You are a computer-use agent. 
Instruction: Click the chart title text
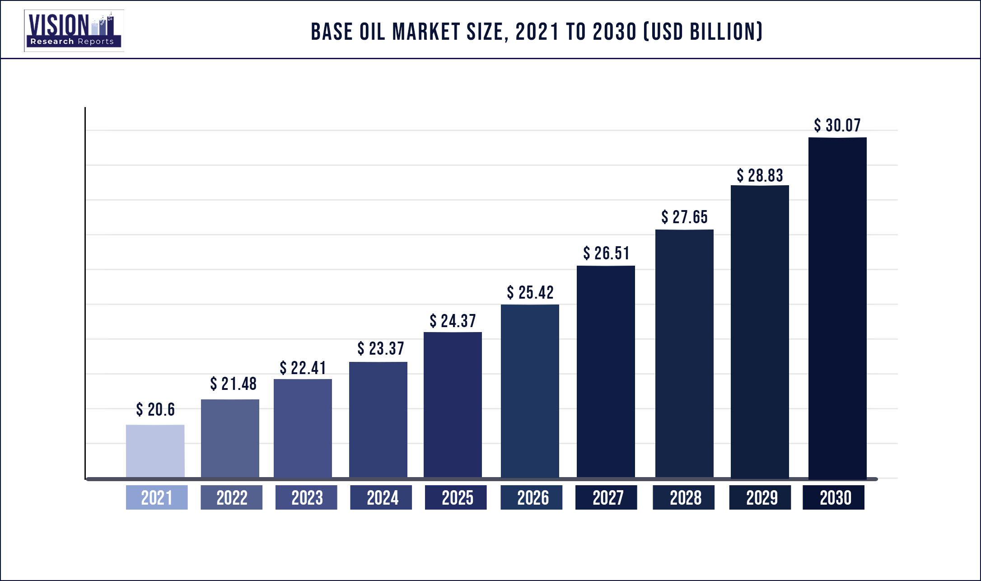click(537, 32)
